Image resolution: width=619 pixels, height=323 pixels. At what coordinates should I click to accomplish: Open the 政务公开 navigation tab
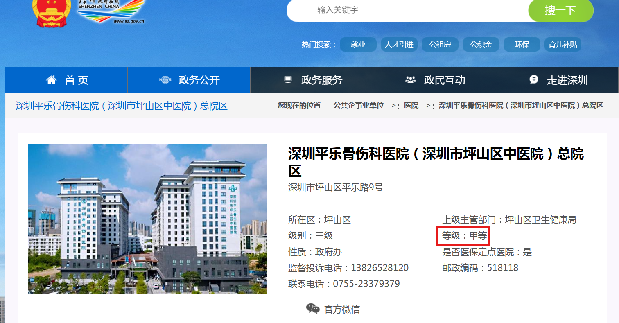[x=189, y=80]
